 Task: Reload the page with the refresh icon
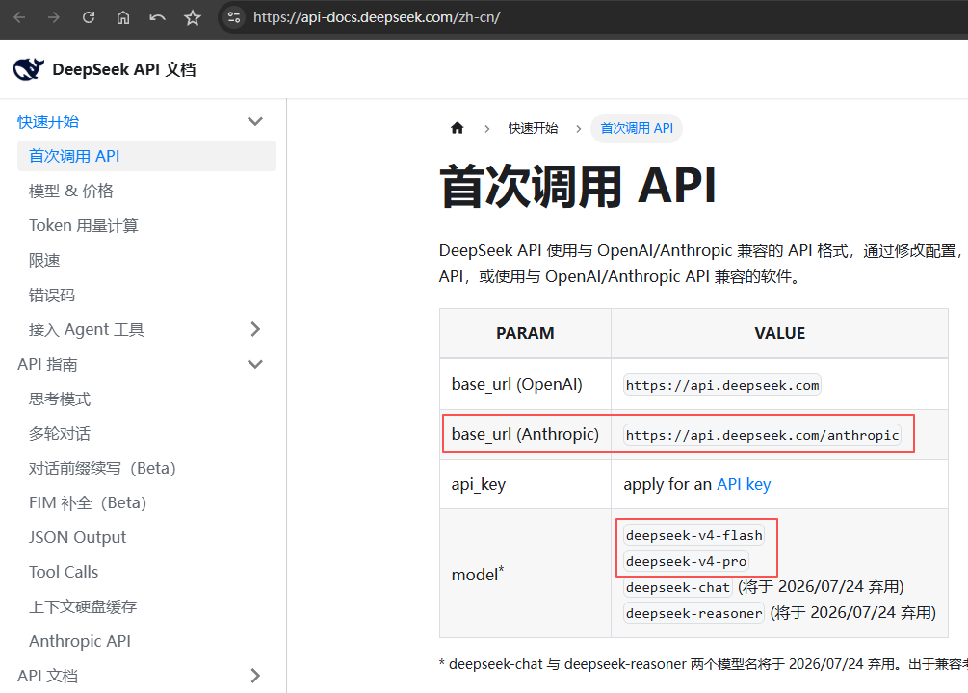point(89,17)
